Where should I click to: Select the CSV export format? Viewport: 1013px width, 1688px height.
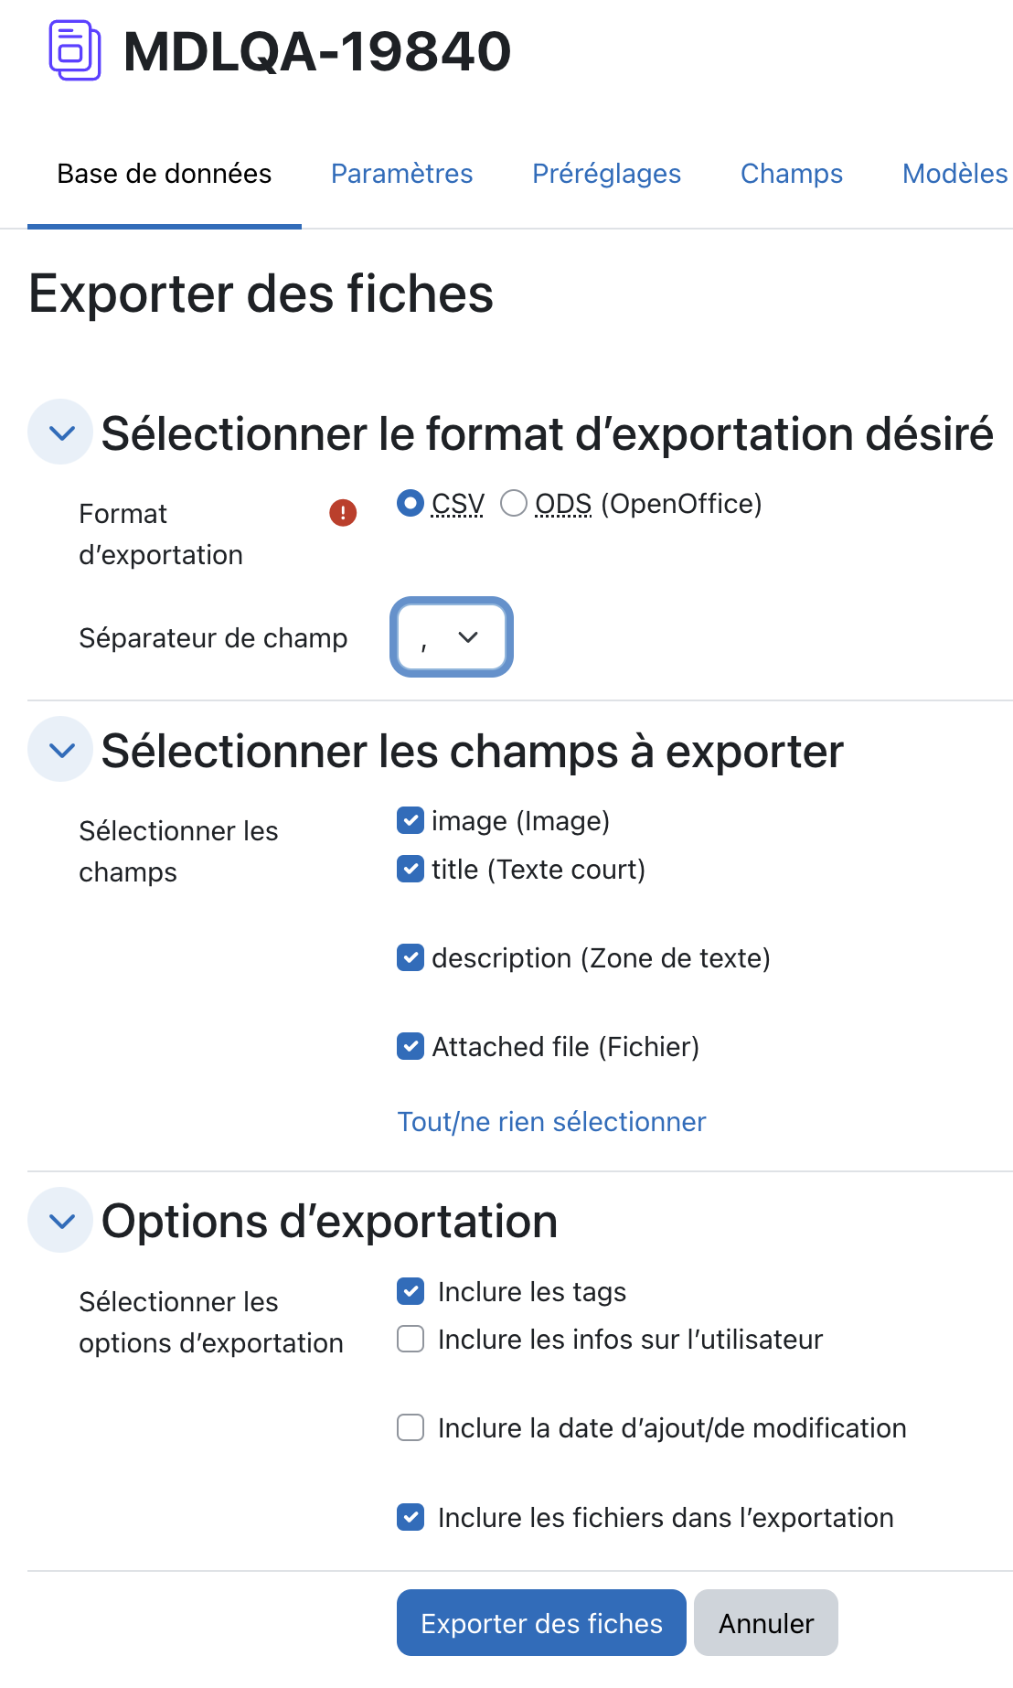tap(411, 503)
